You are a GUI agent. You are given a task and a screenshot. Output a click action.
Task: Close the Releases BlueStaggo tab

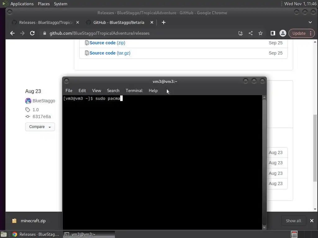click(78, 22)
